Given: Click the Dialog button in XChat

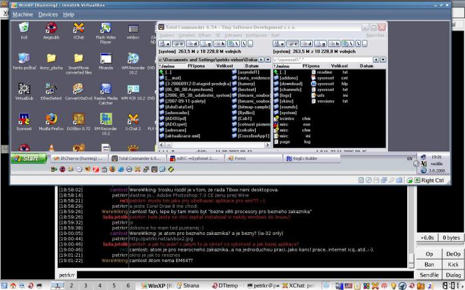Looking at the screenshot, I should [x=453, y=275].
